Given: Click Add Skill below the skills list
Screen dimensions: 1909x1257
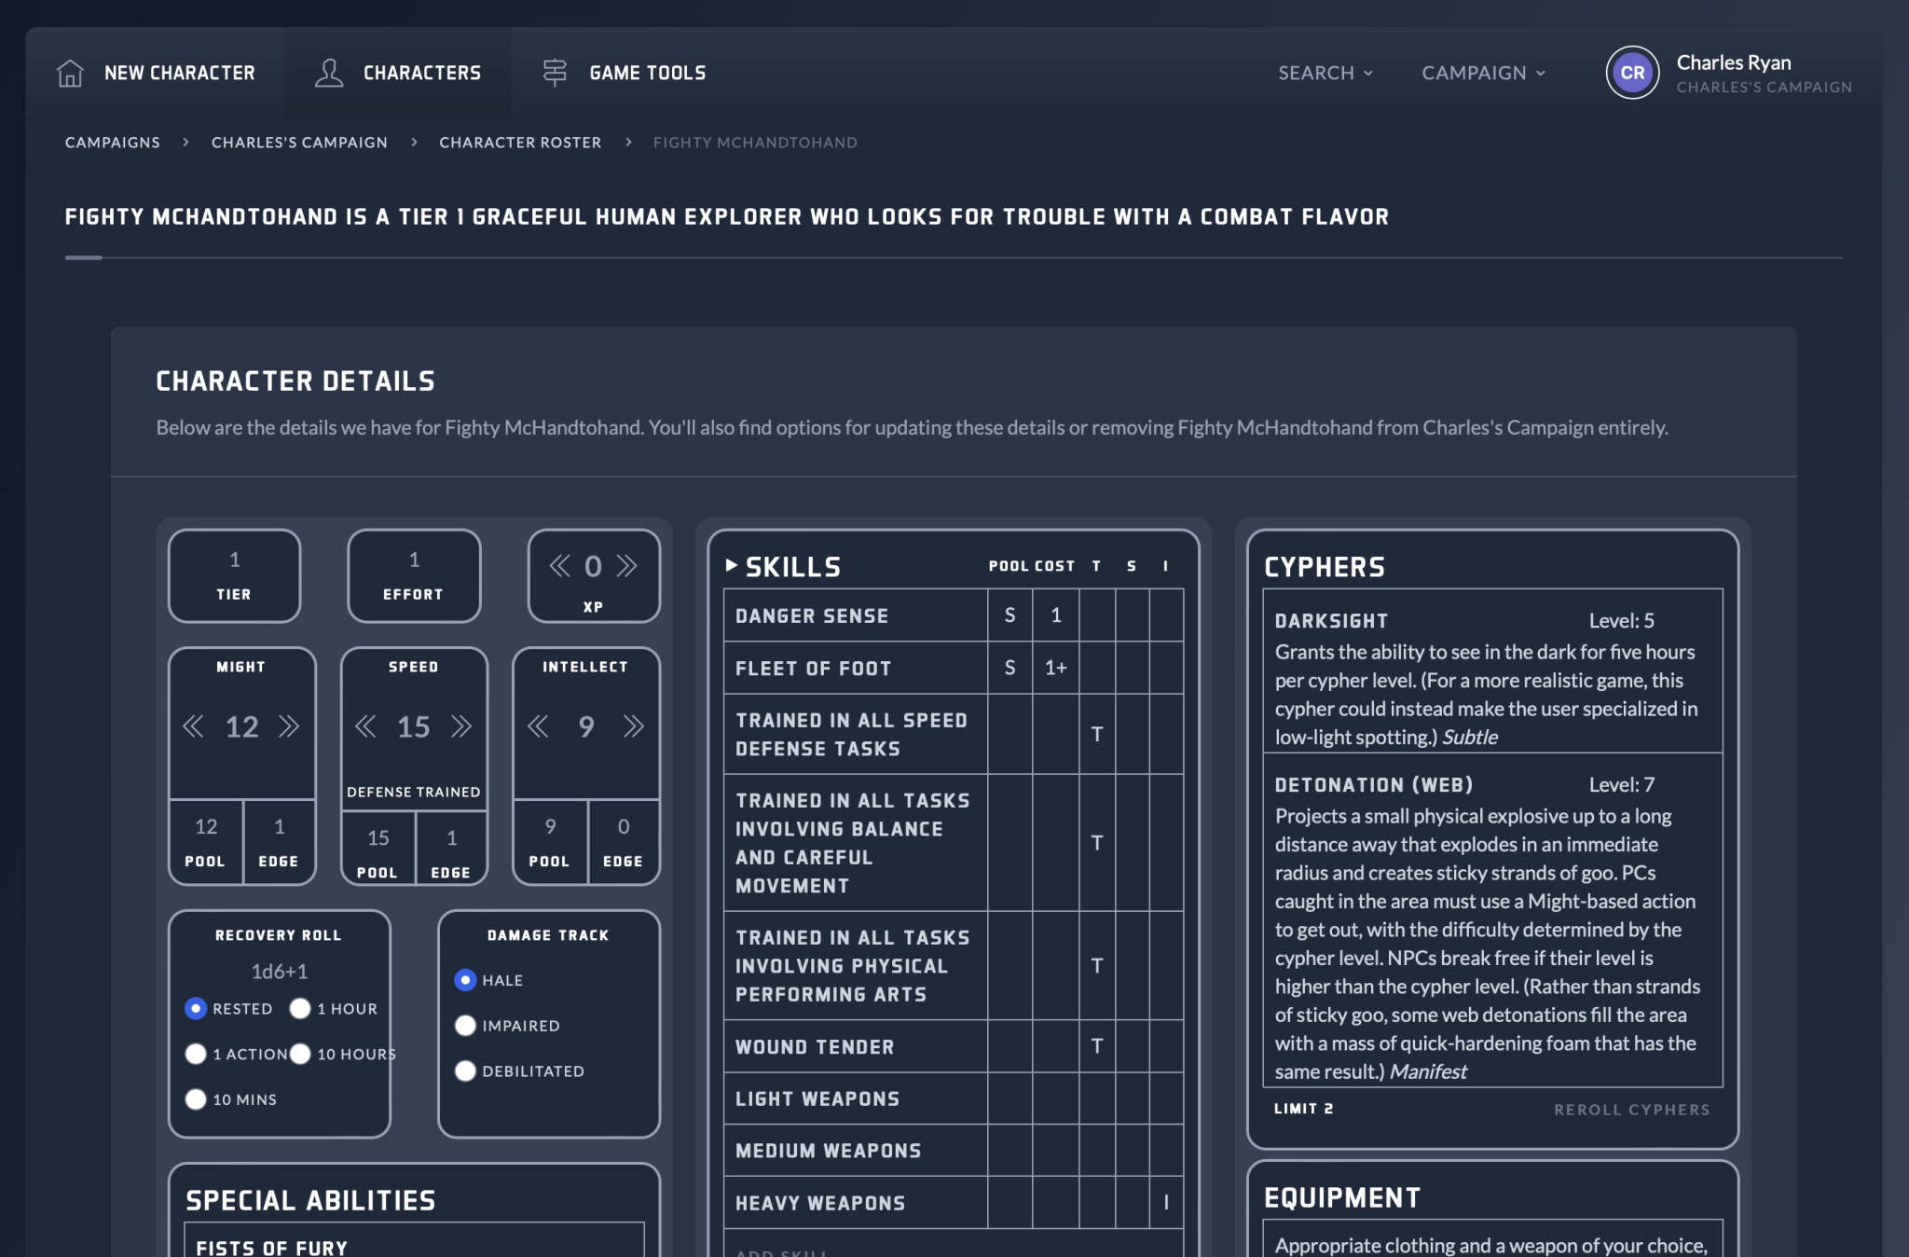Looking at the screenshot, I should [x=781, y=1251].
